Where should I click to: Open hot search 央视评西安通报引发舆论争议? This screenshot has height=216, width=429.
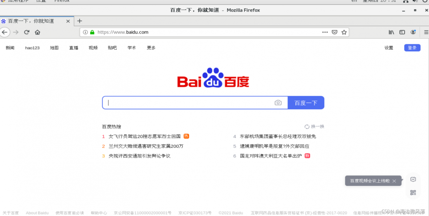(139, 156)
